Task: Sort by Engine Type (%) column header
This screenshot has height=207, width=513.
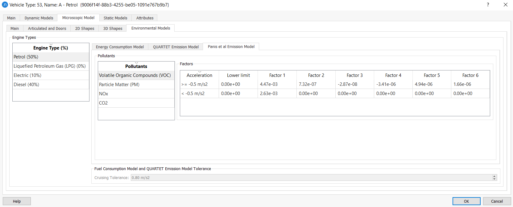Action: pos(51,48)
